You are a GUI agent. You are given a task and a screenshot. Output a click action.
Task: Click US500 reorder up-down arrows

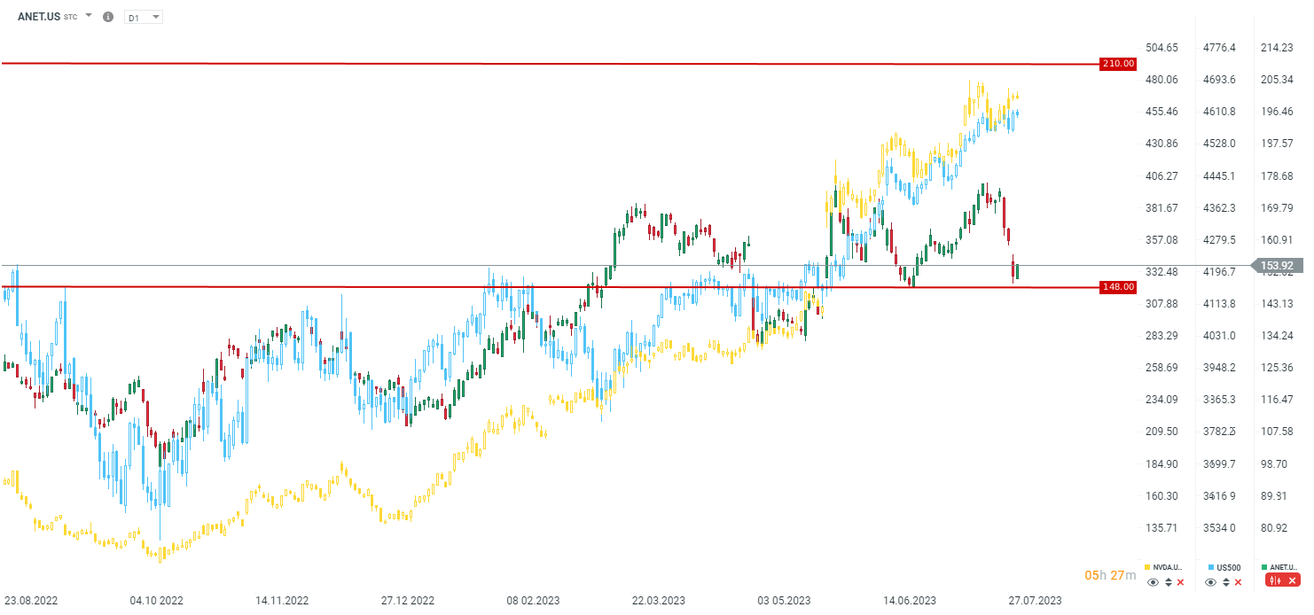[x=1226, y=582]
